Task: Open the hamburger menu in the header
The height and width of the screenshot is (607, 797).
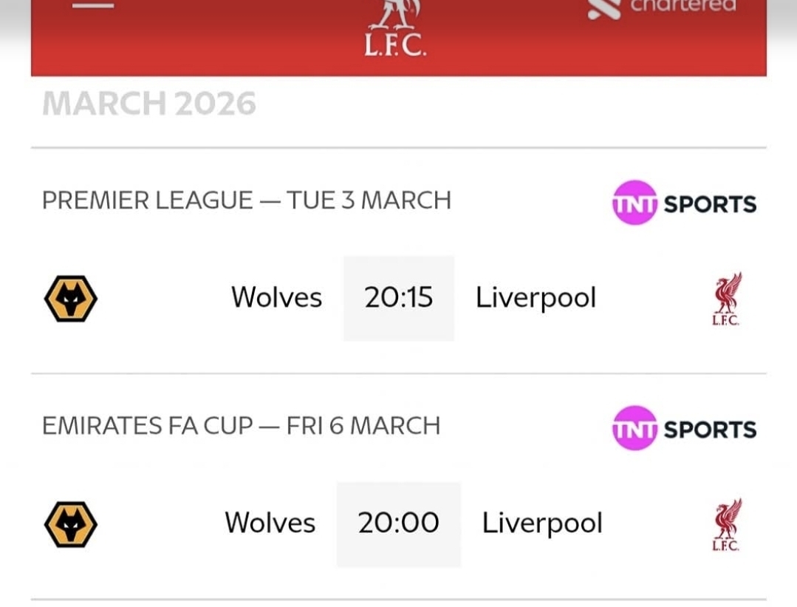Action: coord(93,6)
